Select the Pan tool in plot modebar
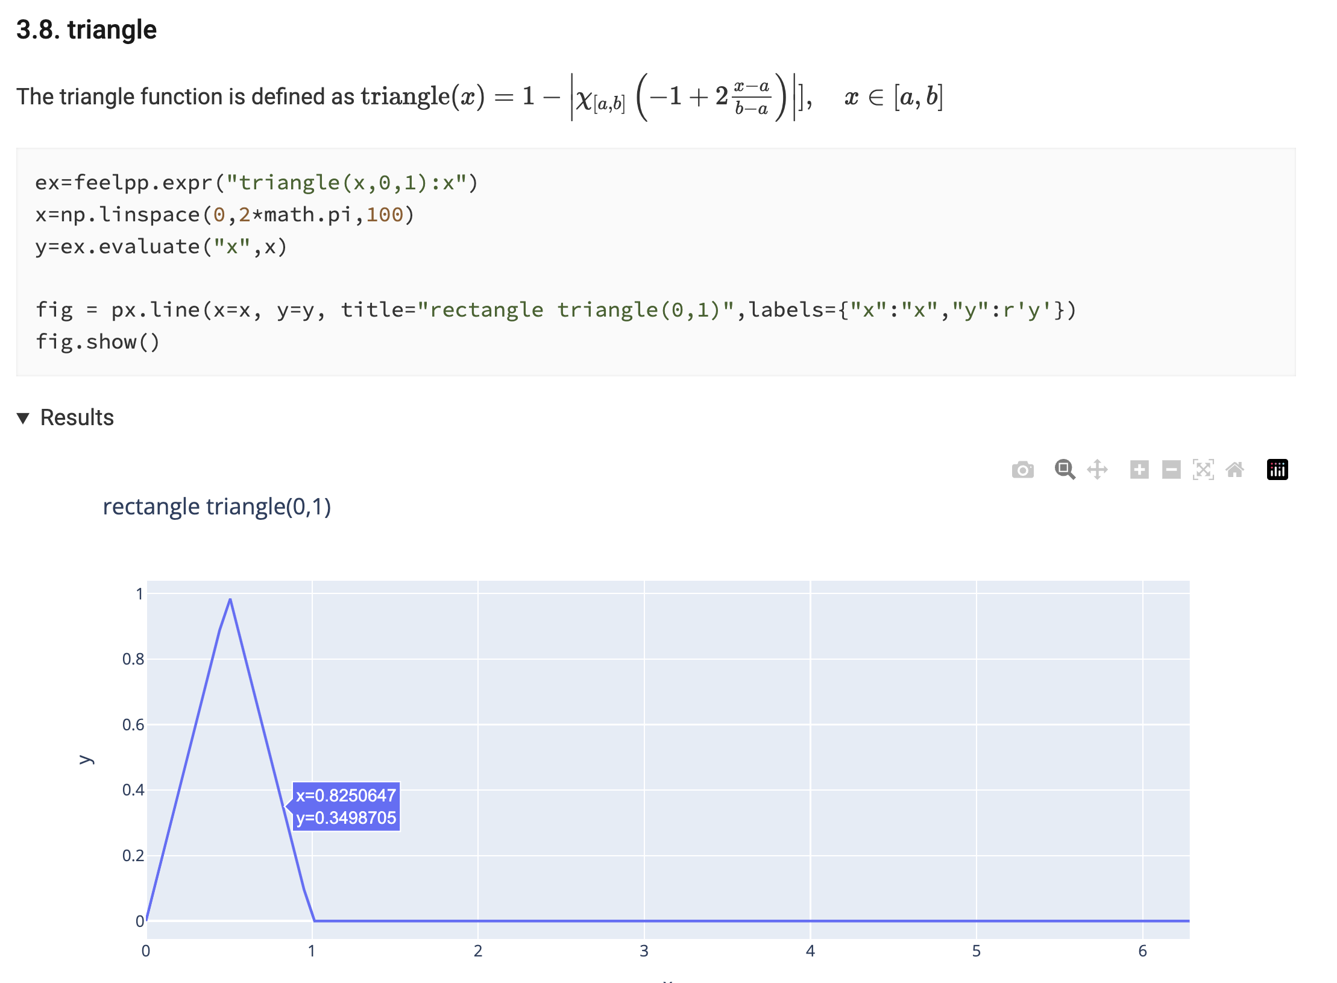 (x=1097, y=469)
